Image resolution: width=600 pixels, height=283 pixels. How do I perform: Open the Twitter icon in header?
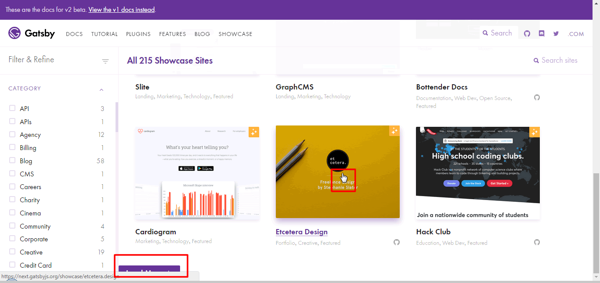(556, 34)
